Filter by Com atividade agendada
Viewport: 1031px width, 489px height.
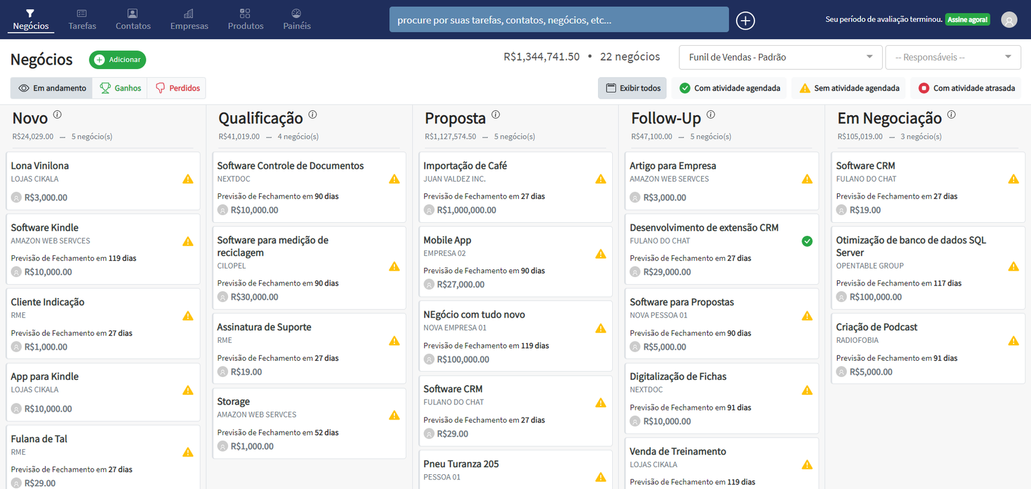tap(729, 88)
